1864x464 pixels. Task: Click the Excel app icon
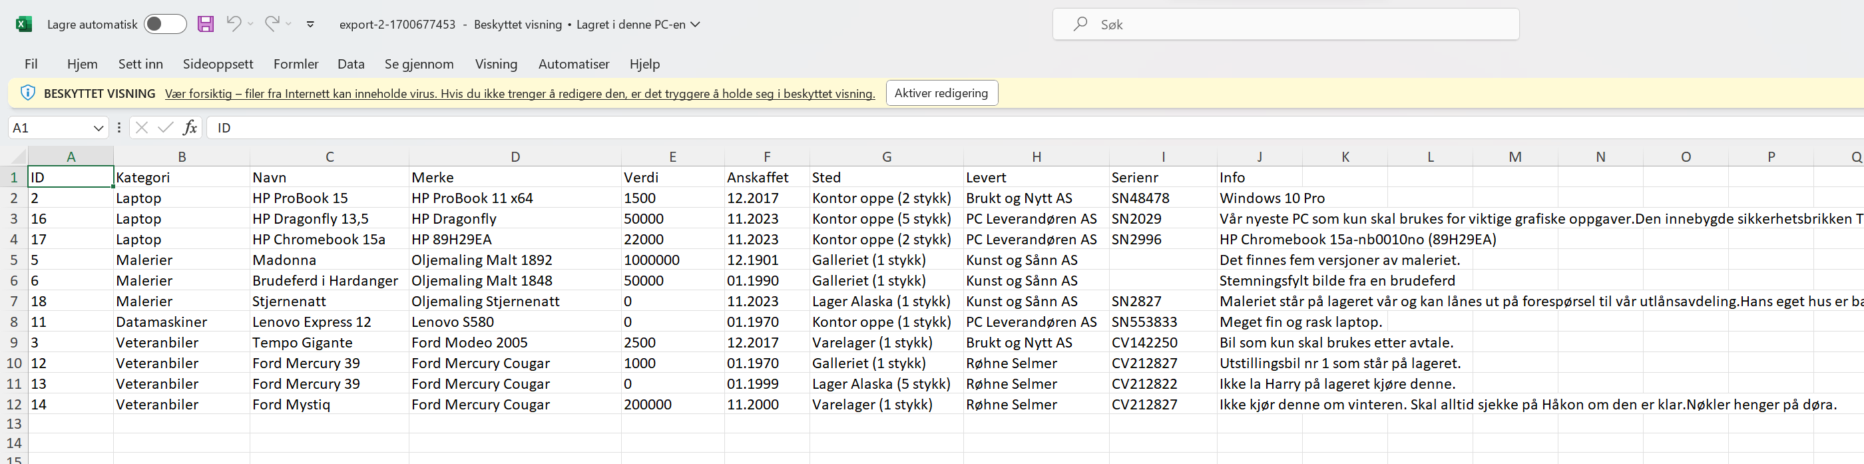pyautogui.click(x=24, y=24)
